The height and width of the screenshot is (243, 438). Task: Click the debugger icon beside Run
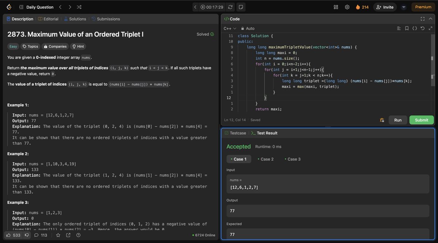(382, 120)
